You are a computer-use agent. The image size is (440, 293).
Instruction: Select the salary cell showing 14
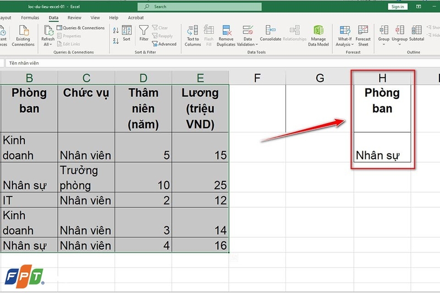200,223
